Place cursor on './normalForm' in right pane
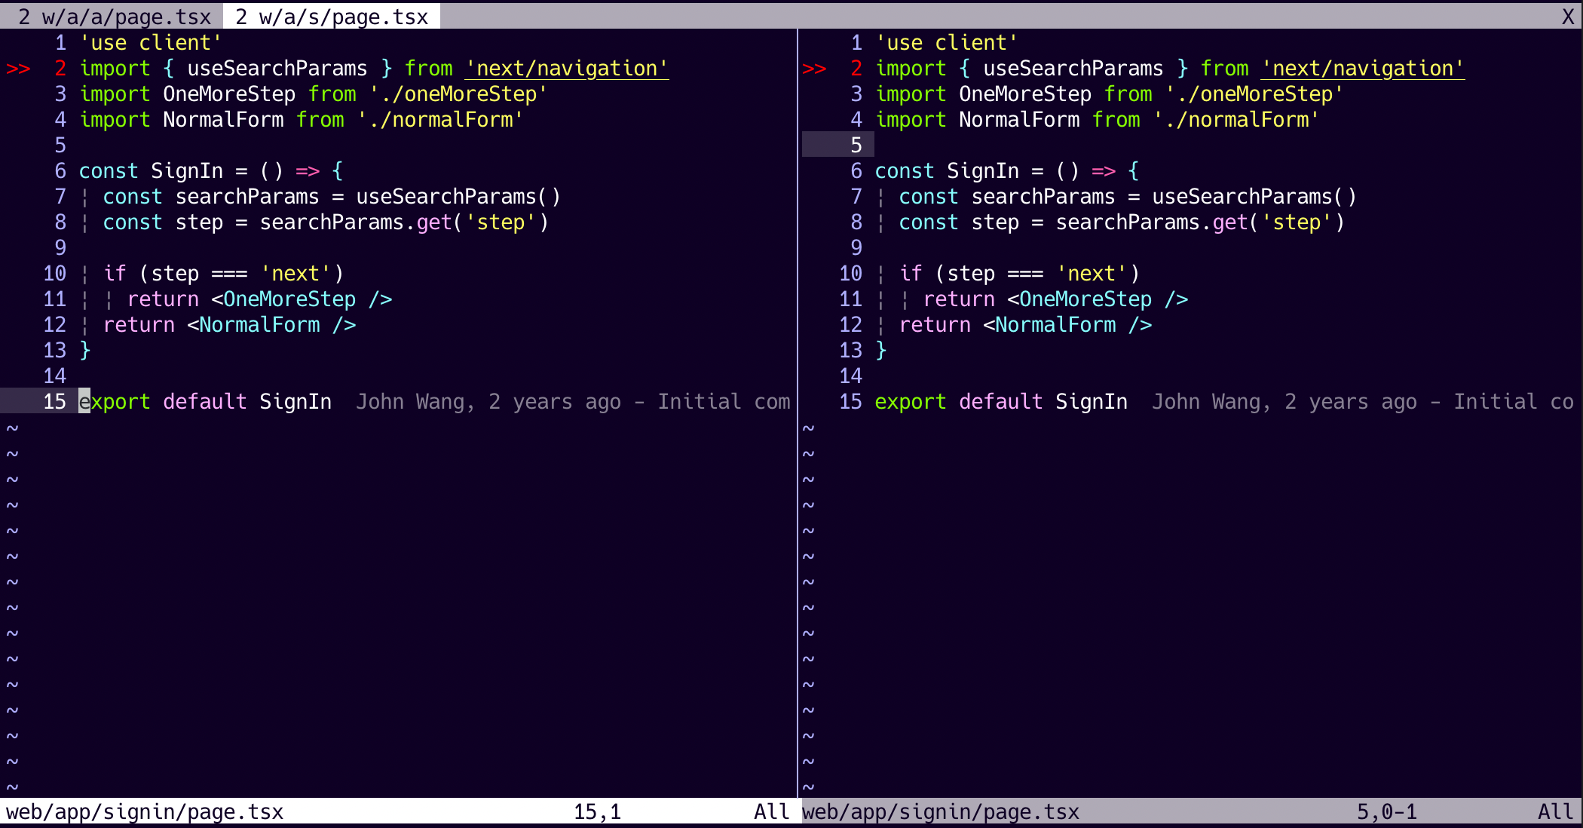 click(x=1236, y=120)
